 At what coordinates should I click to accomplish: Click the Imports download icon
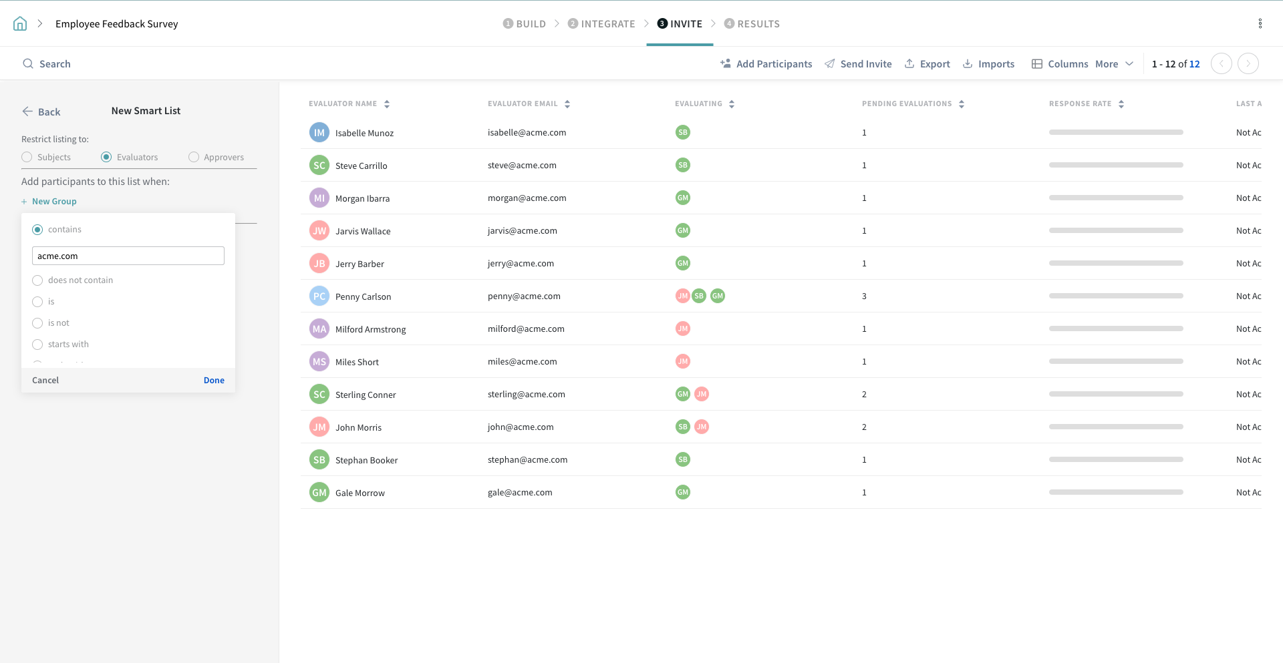pyautogui.click(x=968, y=64)
